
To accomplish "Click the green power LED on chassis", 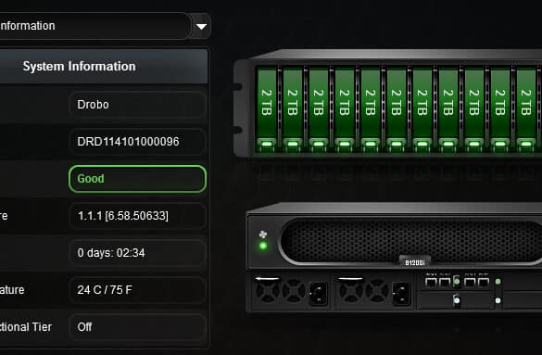I will [263, 246].
